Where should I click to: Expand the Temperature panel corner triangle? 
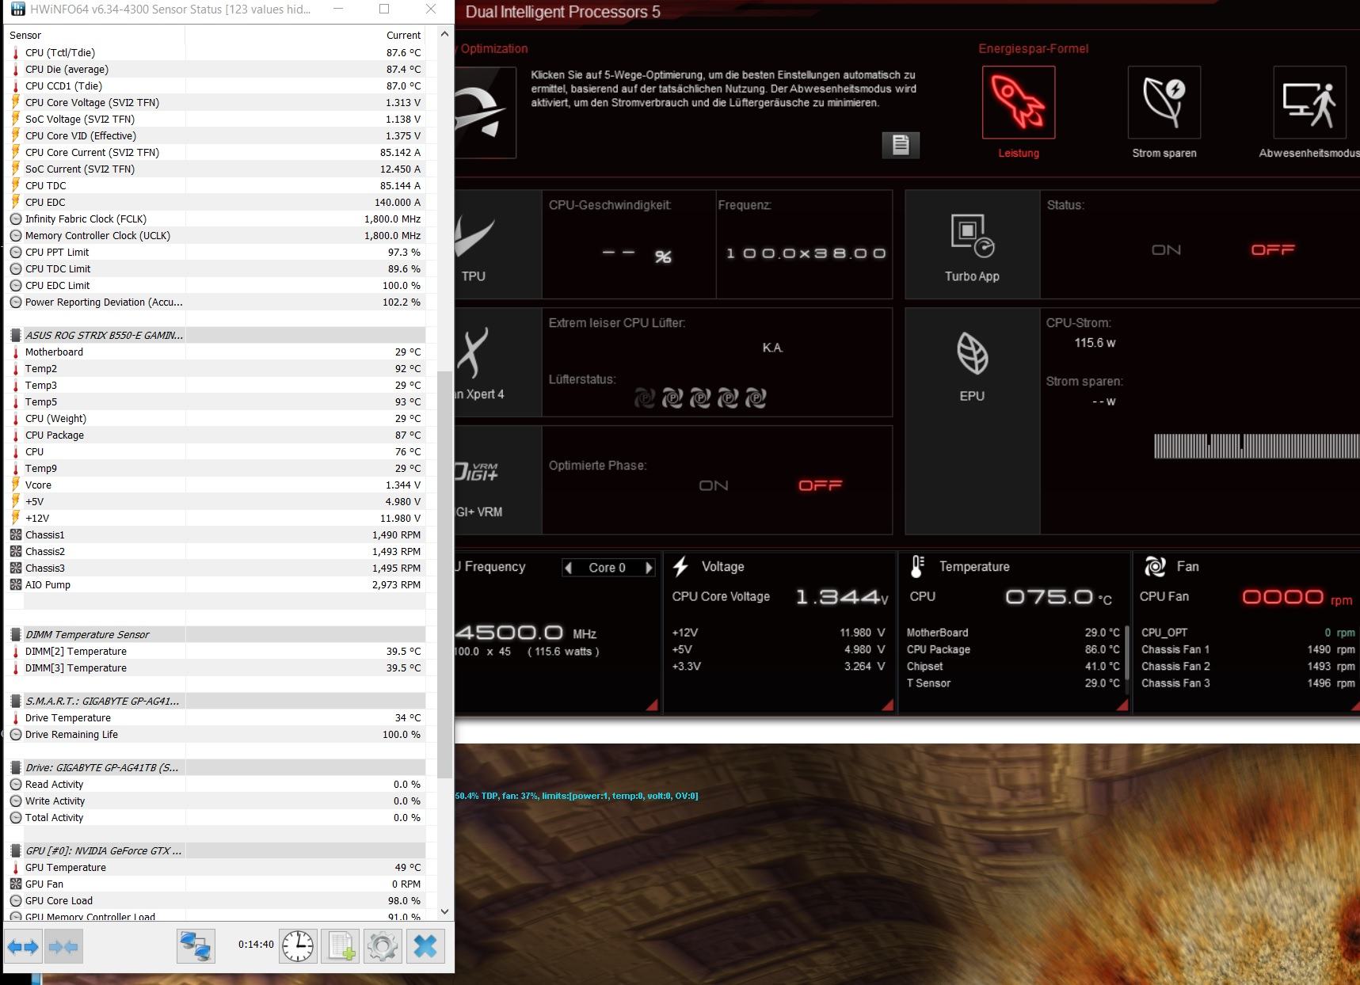(x=1122, y=705)
